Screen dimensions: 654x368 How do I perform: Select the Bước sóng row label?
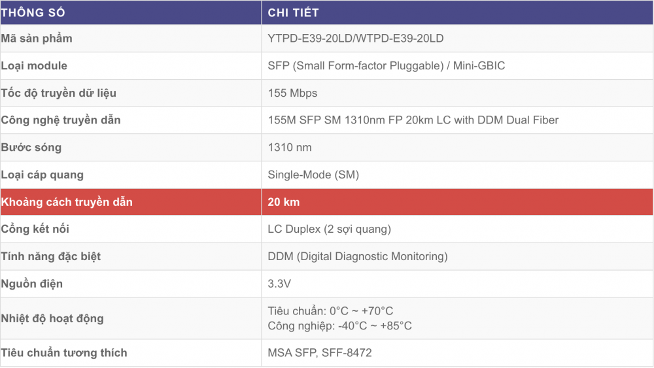click(31, 148)
